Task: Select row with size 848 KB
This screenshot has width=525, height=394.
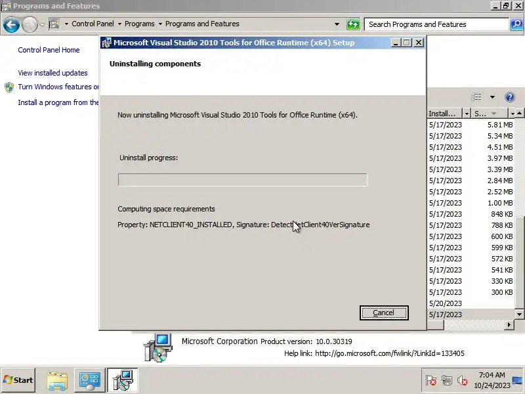Action: (x=471, y=214)
